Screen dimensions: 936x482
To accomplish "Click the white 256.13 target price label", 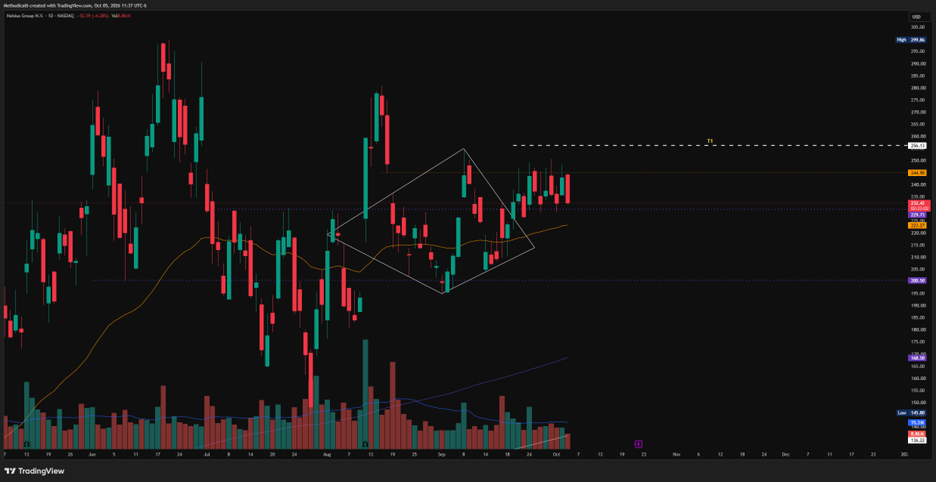I will click(x=917, y=146).
